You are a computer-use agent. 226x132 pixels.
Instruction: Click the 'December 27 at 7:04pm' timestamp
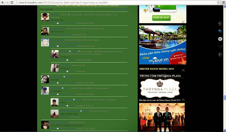[85, 23]
